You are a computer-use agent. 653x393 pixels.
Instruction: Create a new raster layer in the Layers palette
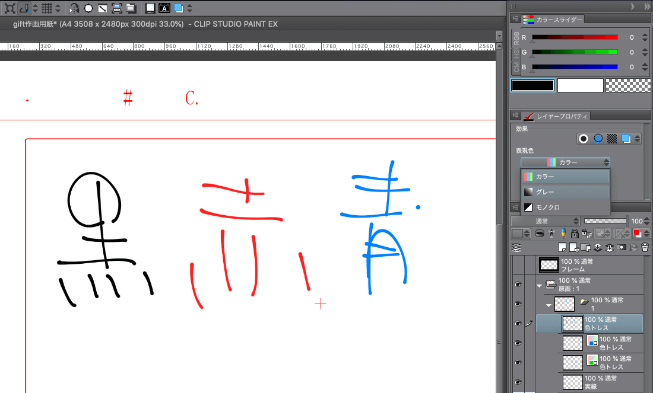[x=562, y=247]
